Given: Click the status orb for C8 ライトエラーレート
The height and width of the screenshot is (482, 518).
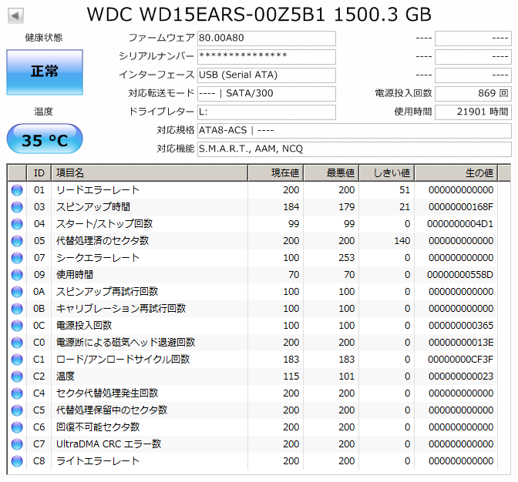Looking at the screenshot, I should point(17,461).
